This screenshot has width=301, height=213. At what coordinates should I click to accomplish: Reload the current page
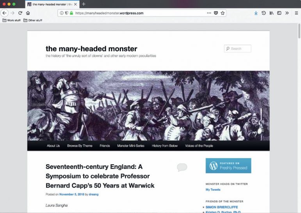click(20, 13)
